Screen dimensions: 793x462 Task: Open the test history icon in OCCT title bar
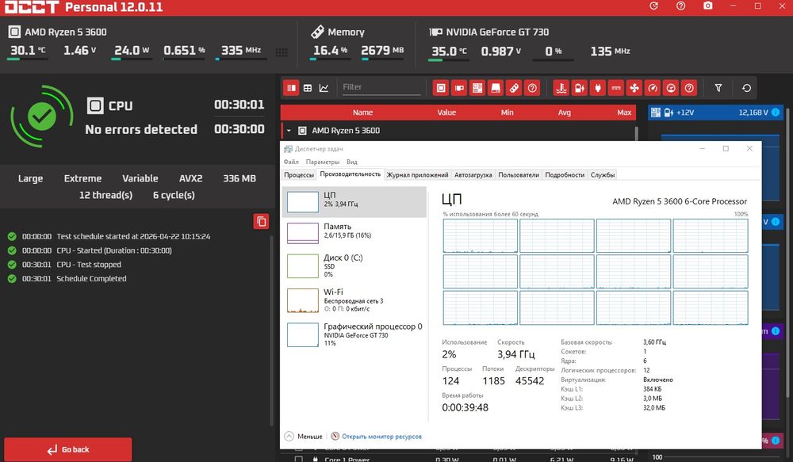654,6
